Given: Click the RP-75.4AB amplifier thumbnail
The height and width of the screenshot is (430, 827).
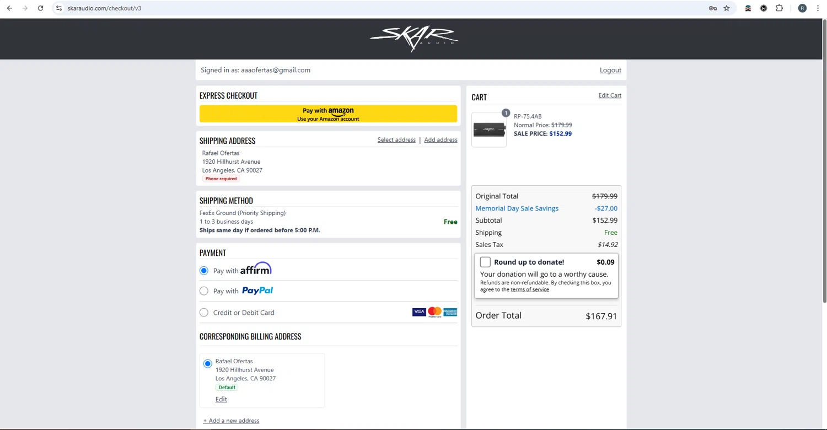Looking at the screenshot, I should (489, 130).
